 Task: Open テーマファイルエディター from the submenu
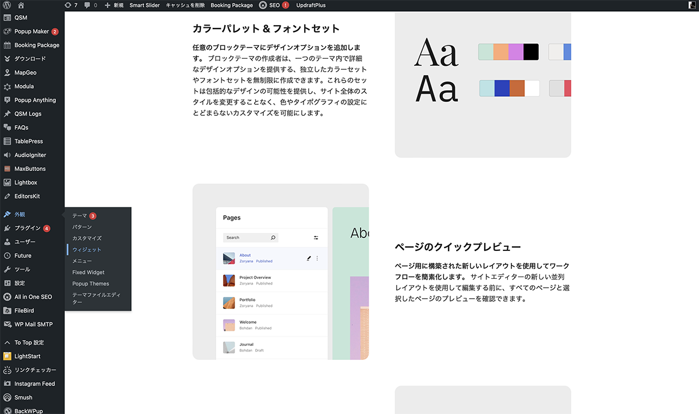(x=96, y=298)
